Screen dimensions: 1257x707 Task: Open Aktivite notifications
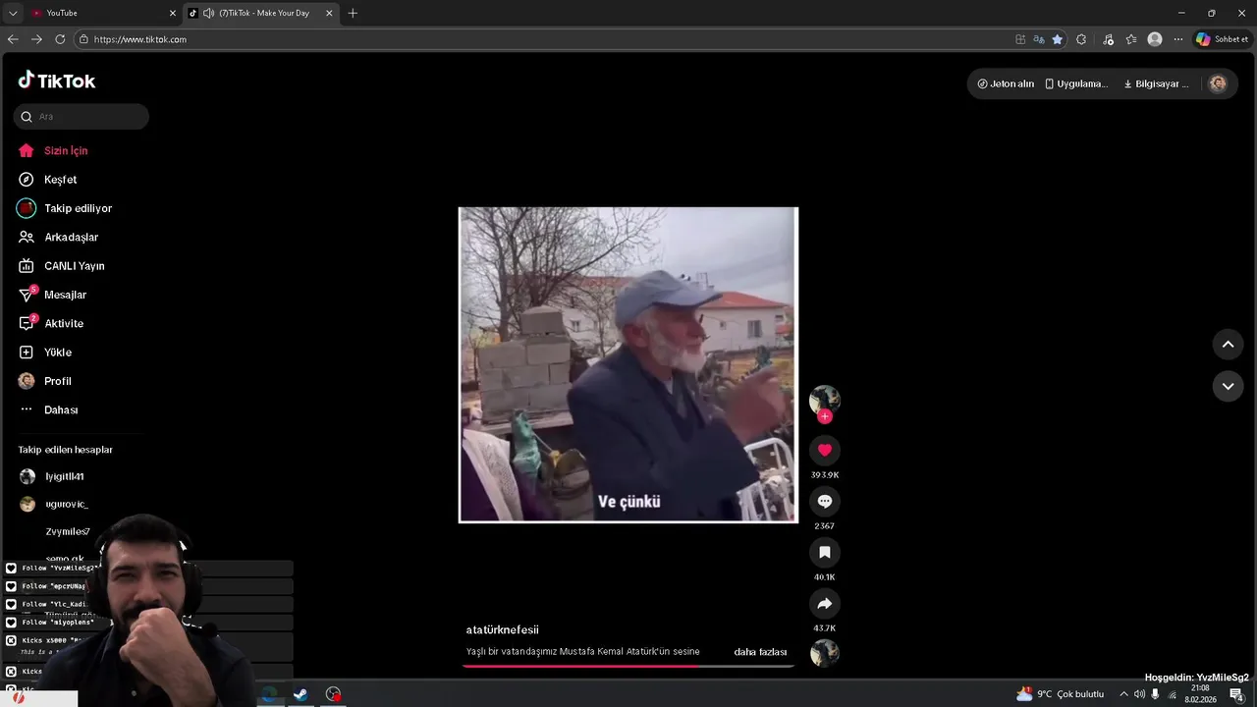pos(51,323)
